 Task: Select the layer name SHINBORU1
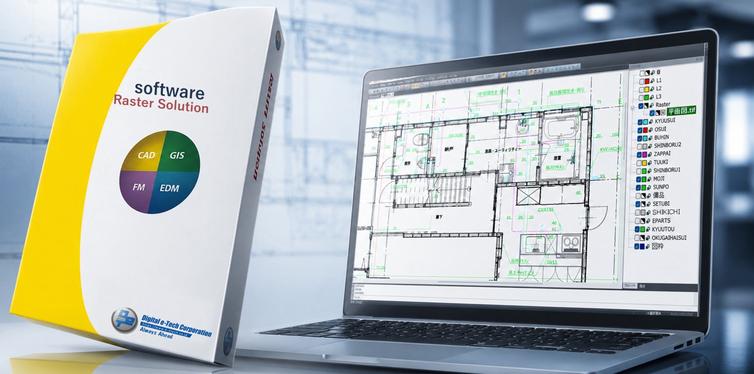pyautogui.click(x=667, y=170)
